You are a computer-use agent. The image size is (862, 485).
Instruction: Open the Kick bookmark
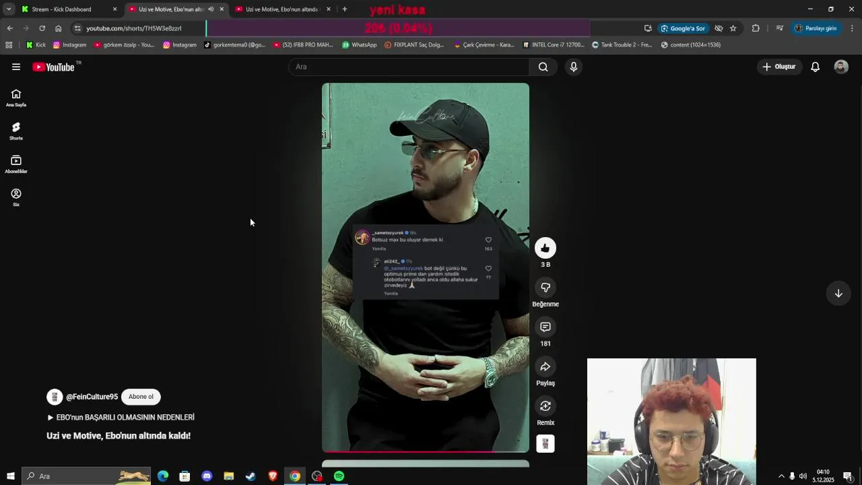(x=36, y=45)
